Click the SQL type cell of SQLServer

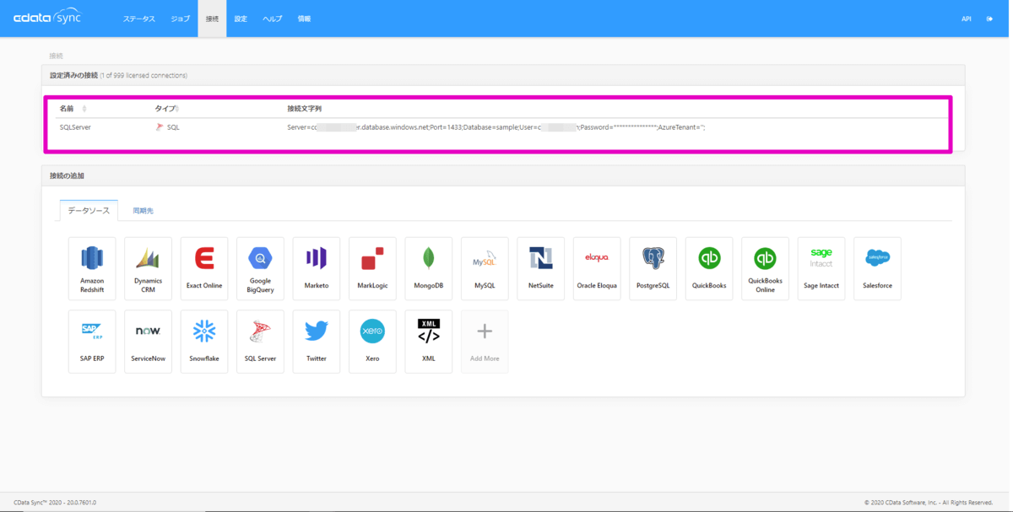(168, 127)
